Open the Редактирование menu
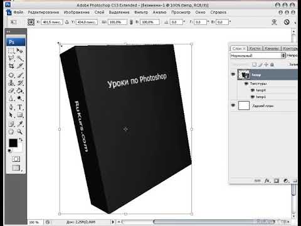The image size is (301, 226). tap(43, 13)
